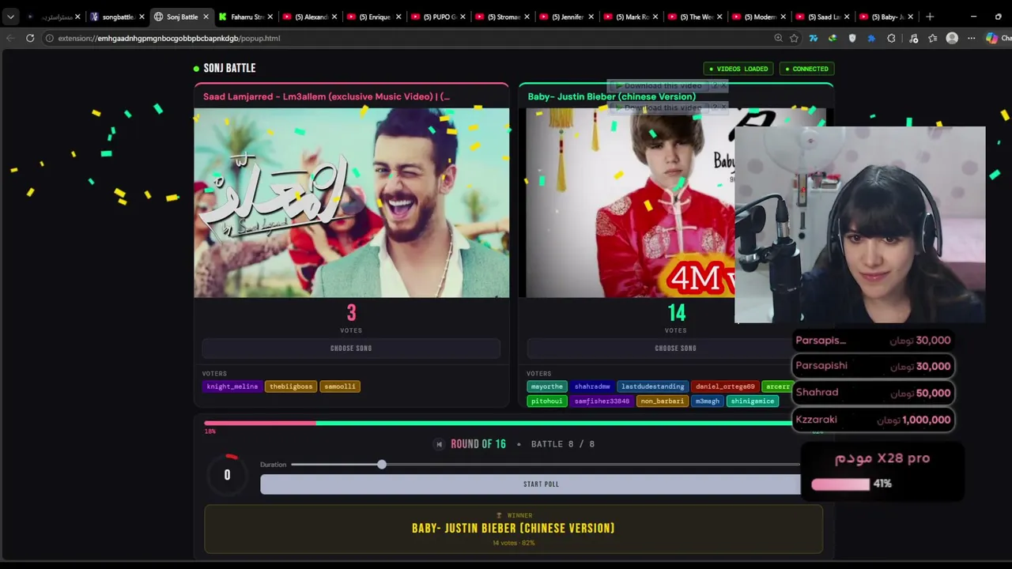Play the Saad Lamjarred video thumbnail

tap(351, 202)
